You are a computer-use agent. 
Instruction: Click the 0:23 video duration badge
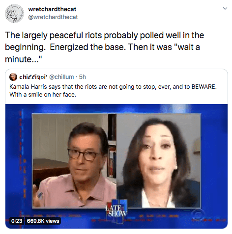click(x=17, y=221)
